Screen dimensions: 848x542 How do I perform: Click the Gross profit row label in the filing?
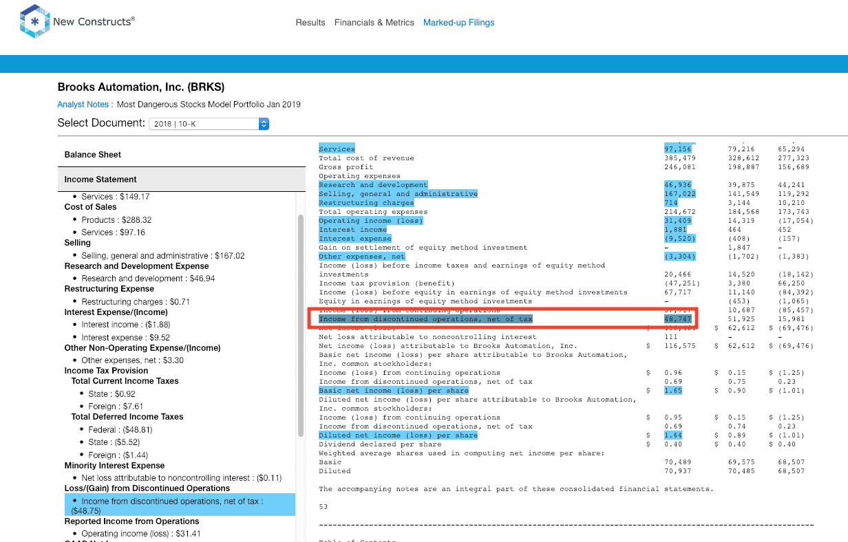pos(346,167)
